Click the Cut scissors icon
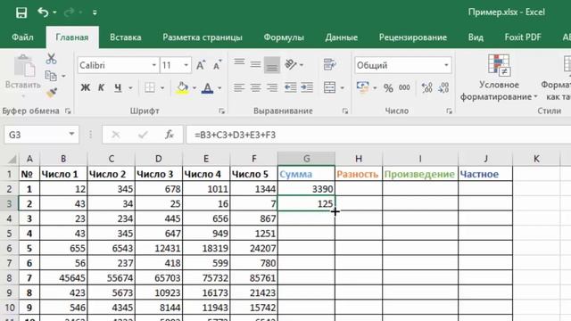 pyautogui.click(x=52, y=59)
